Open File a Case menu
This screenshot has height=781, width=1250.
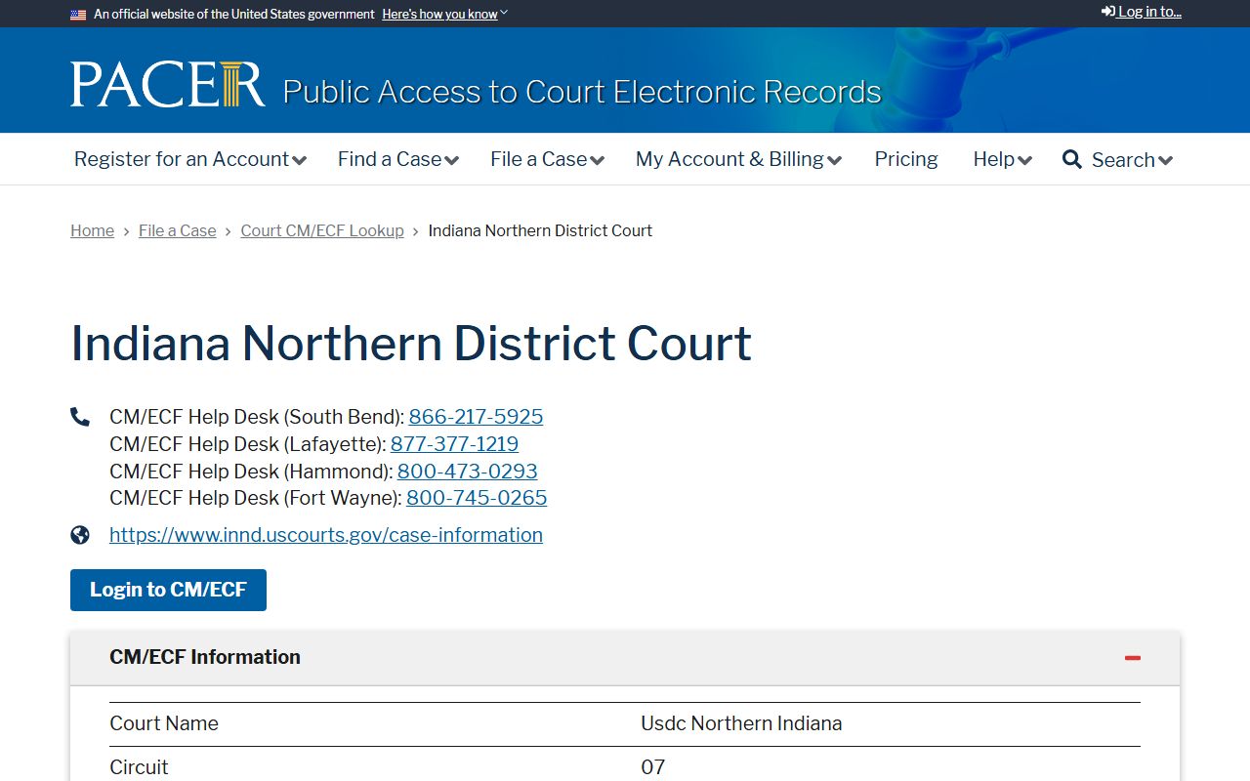click(x=547, y=159)
